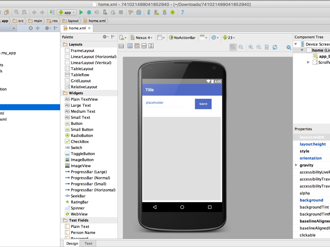Viewport: 330px width, 247px height.
Task: Zoom in on the layout preview
Action: [x=250, y=47]
